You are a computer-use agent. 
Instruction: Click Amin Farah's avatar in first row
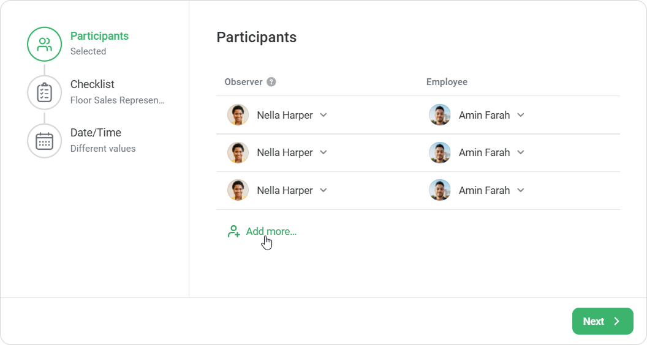click(x=440, y=114)
